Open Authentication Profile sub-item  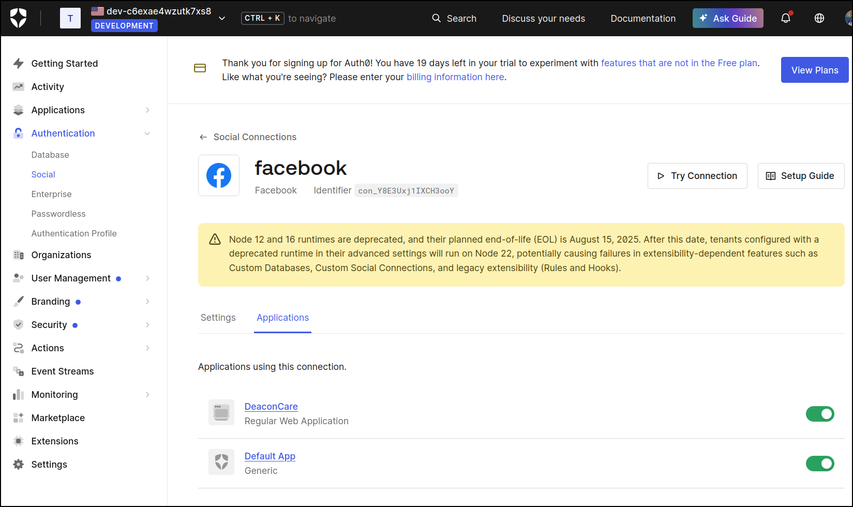[x=74, y=233]
